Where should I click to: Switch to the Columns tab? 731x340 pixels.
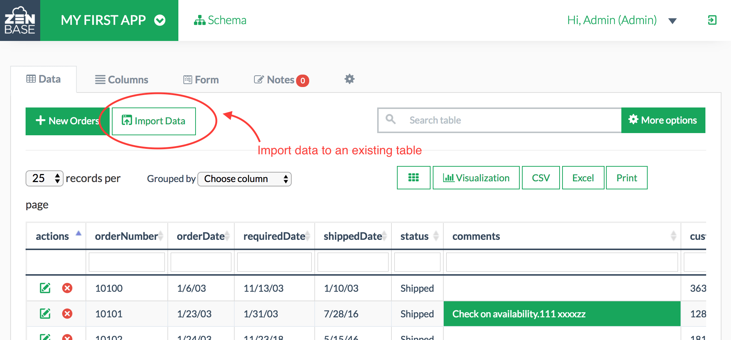pyautogui.click(x=121, y=80)
